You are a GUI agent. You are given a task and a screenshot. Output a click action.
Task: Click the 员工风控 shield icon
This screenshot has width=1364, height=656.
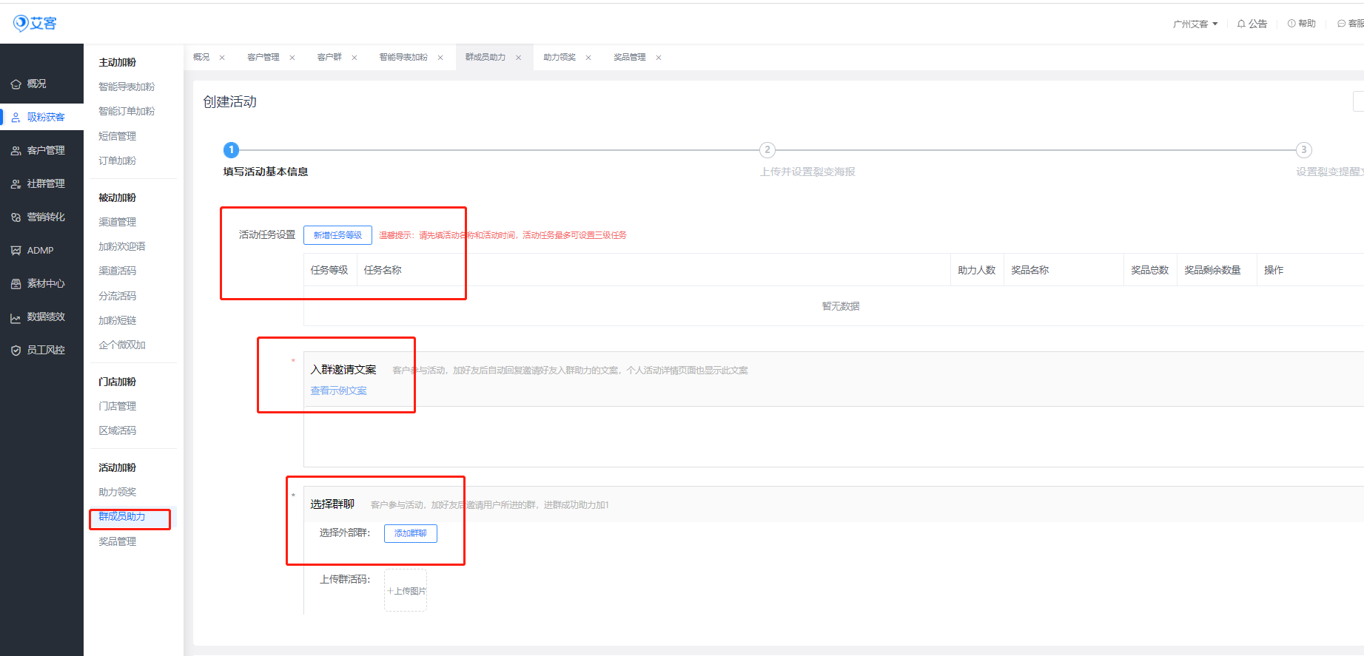coord(16,351)
